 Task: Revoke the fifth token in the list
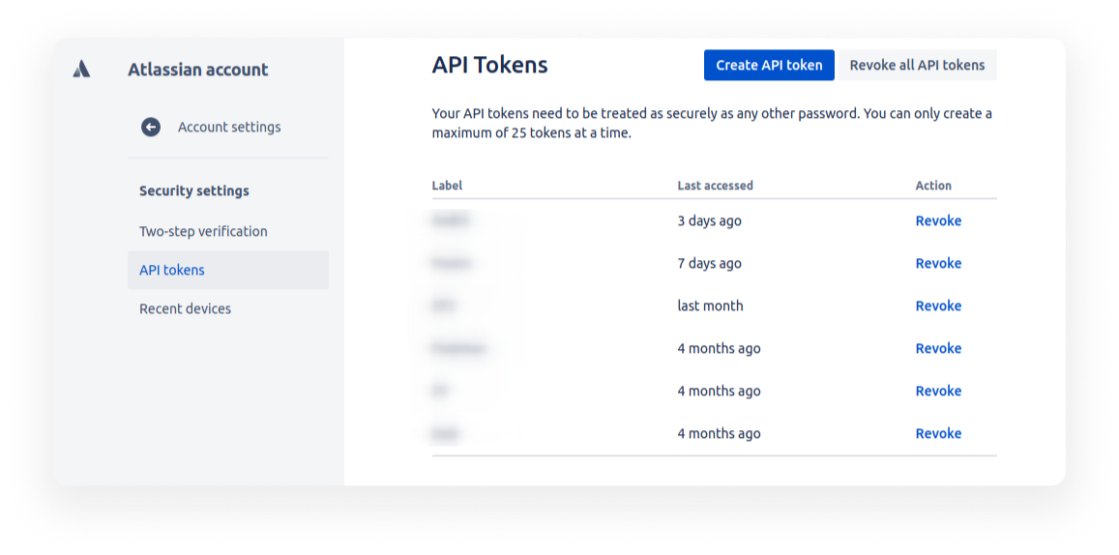[938, 391]
